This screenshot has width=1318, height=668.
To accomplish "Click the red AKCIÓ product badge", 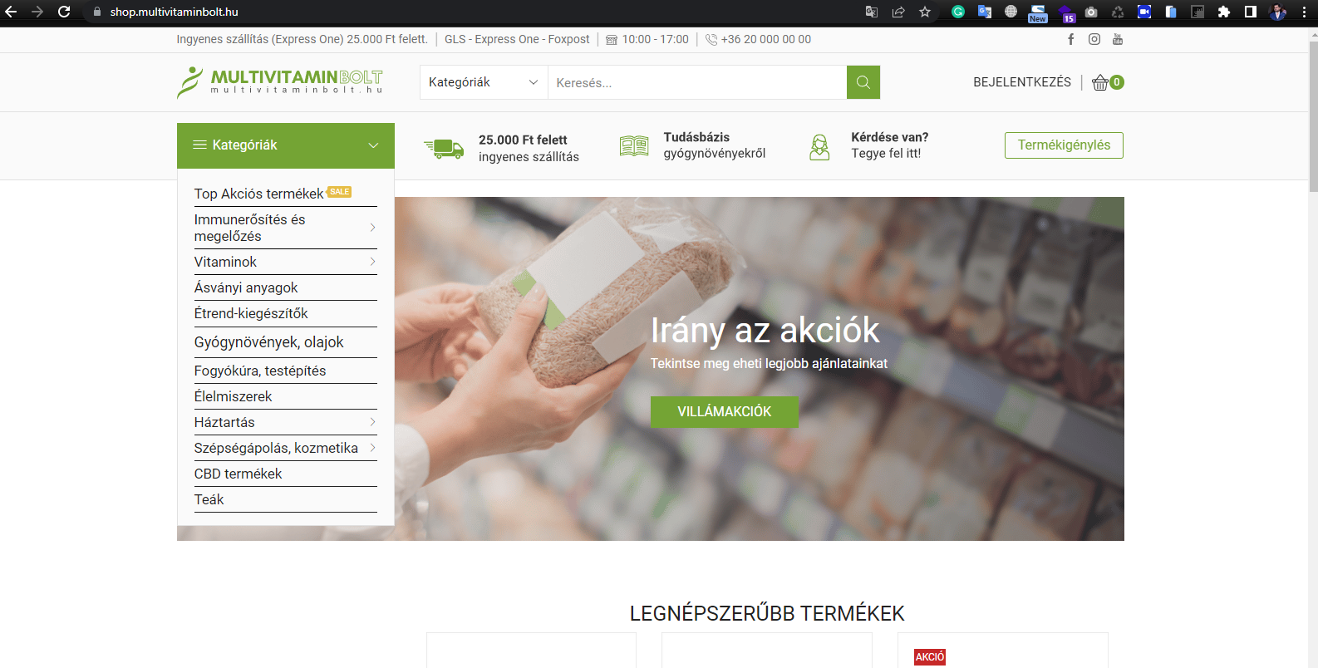I will click(930, 657).
